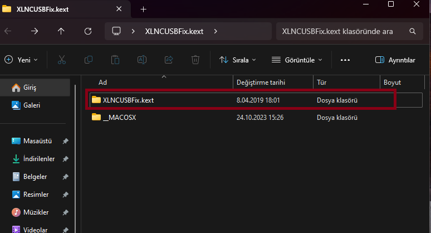
Task: Open Videolar in the sidebar
Action: 35,230
